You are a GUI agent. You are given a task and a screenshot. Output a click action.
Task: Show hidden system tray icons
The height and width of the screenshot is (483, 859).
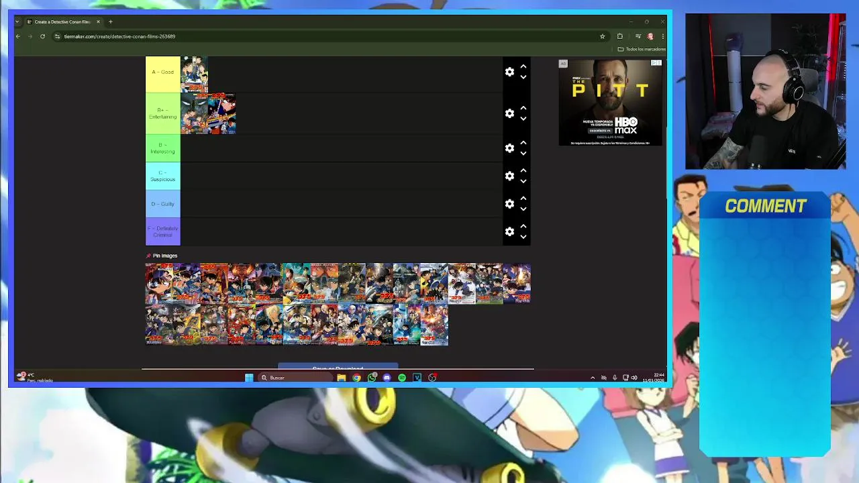pos(592,378)
